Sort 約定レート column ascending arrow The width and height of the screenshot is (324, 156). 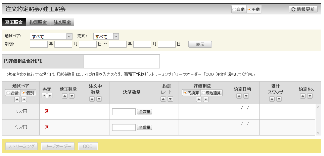tap(164, 99)
